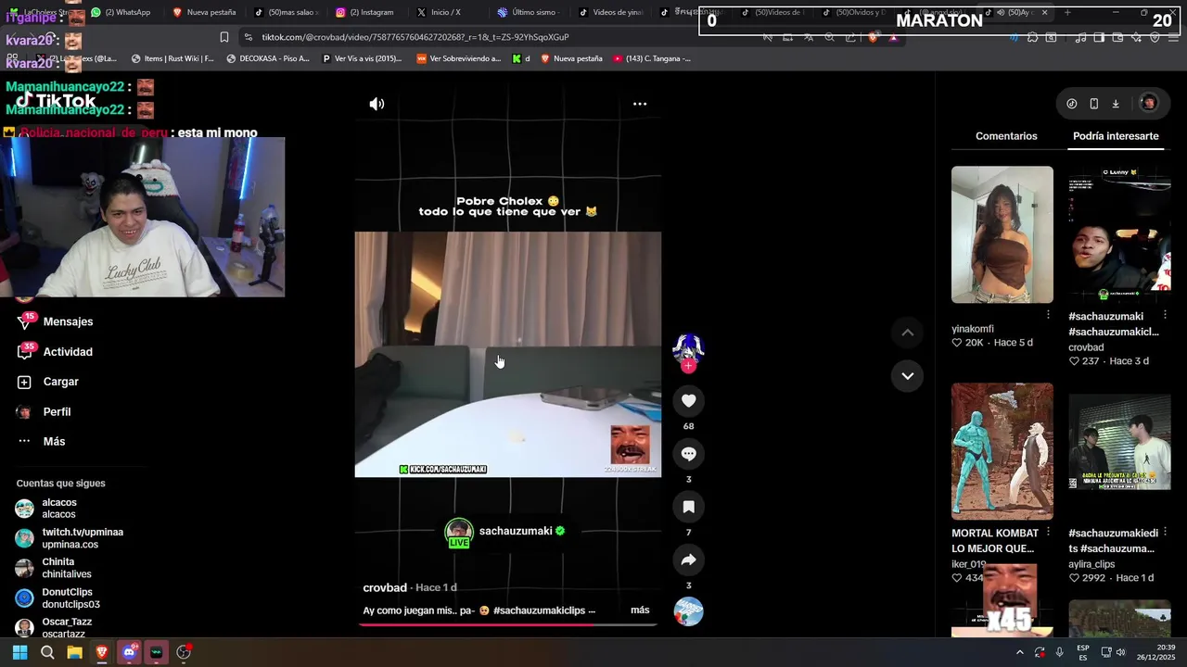The height and width of the screenshot is (667, 1187).
Task: Click the browser address bar URL
Action: tap(415, 37)
